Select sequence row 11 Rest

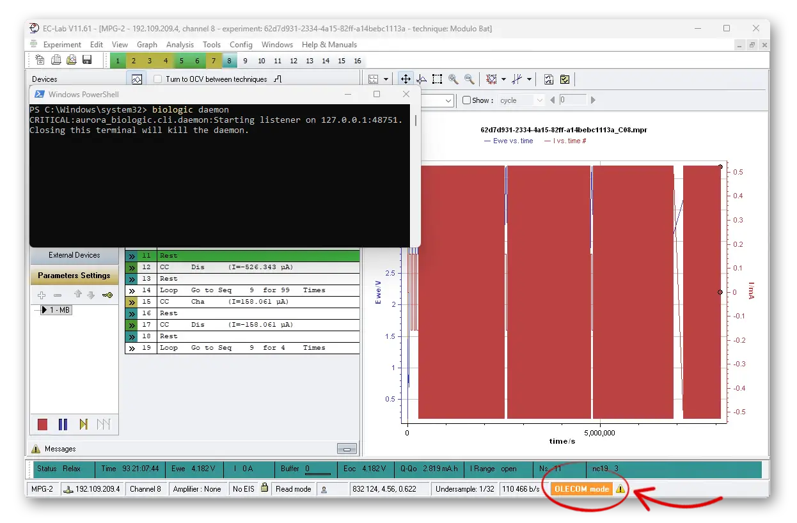tap(243, 256)
